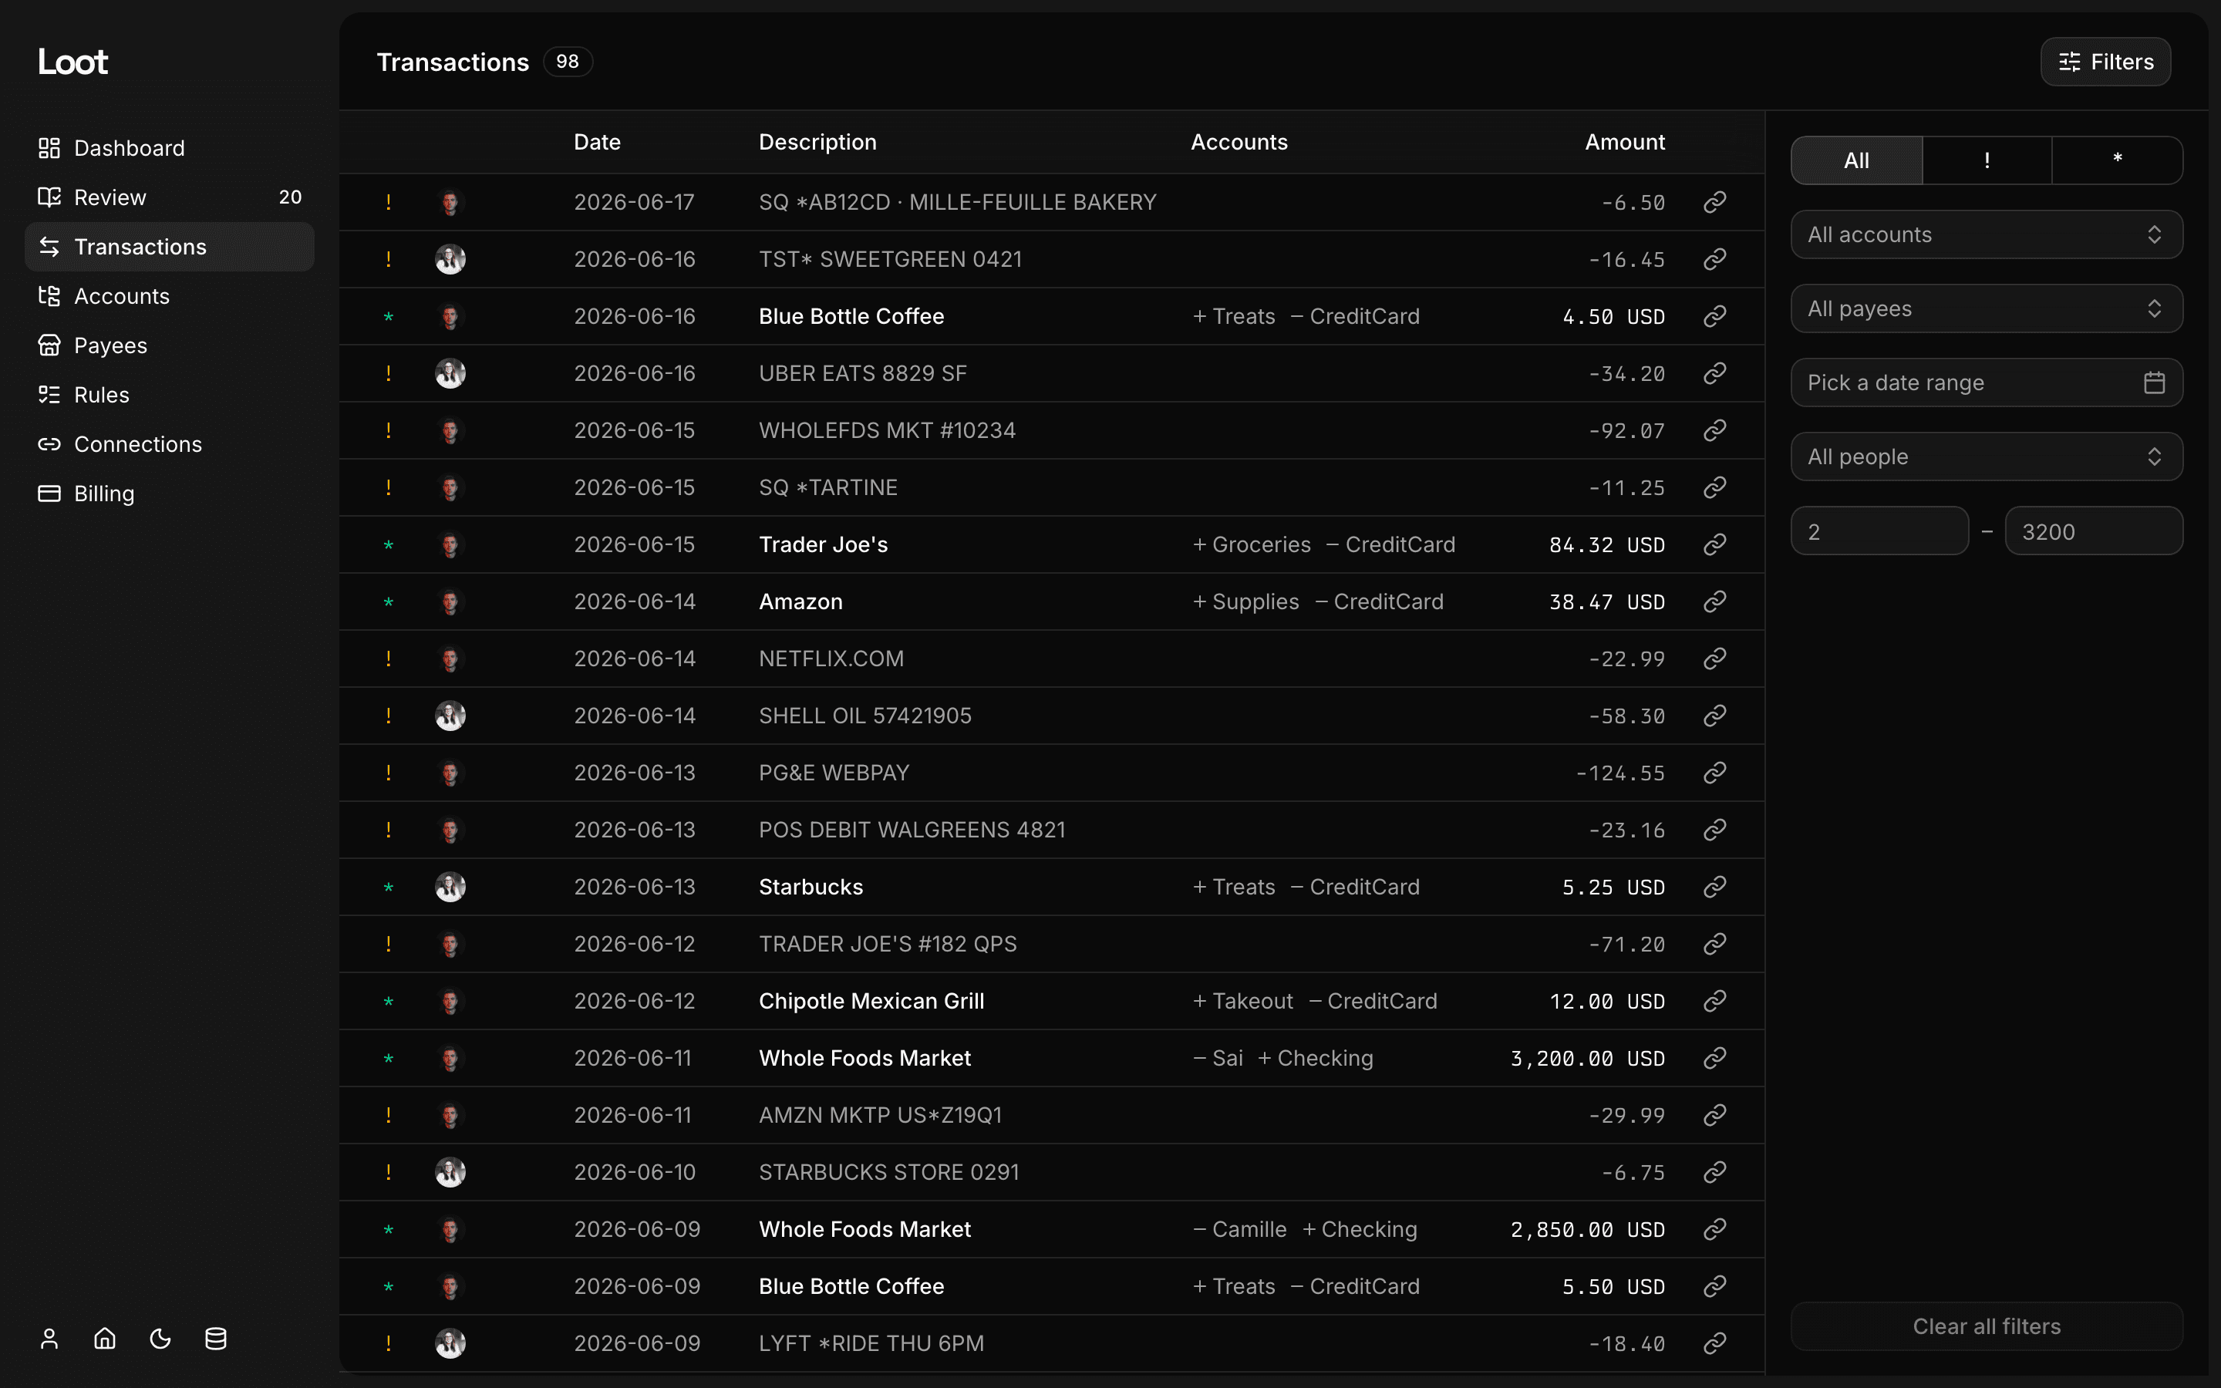Click the -124.55 amount cell
Screen dimensions: 2221x1388
pos(1619,773)
